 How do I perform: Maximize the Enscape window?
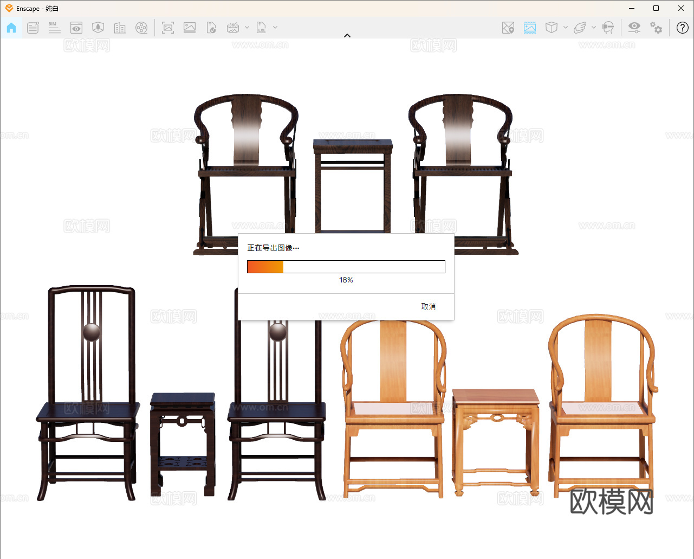[656, 8]
